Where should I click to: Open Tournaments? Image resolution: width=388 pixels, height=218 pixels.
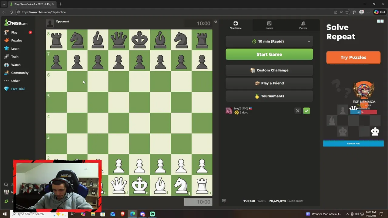tap(269, 96)
